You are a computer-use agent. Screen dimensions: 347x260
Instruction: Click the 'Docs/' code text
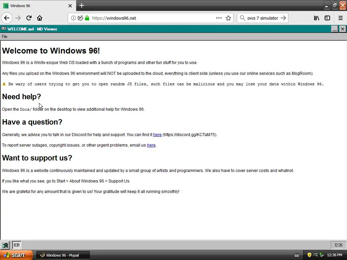[x=26, y=109]
